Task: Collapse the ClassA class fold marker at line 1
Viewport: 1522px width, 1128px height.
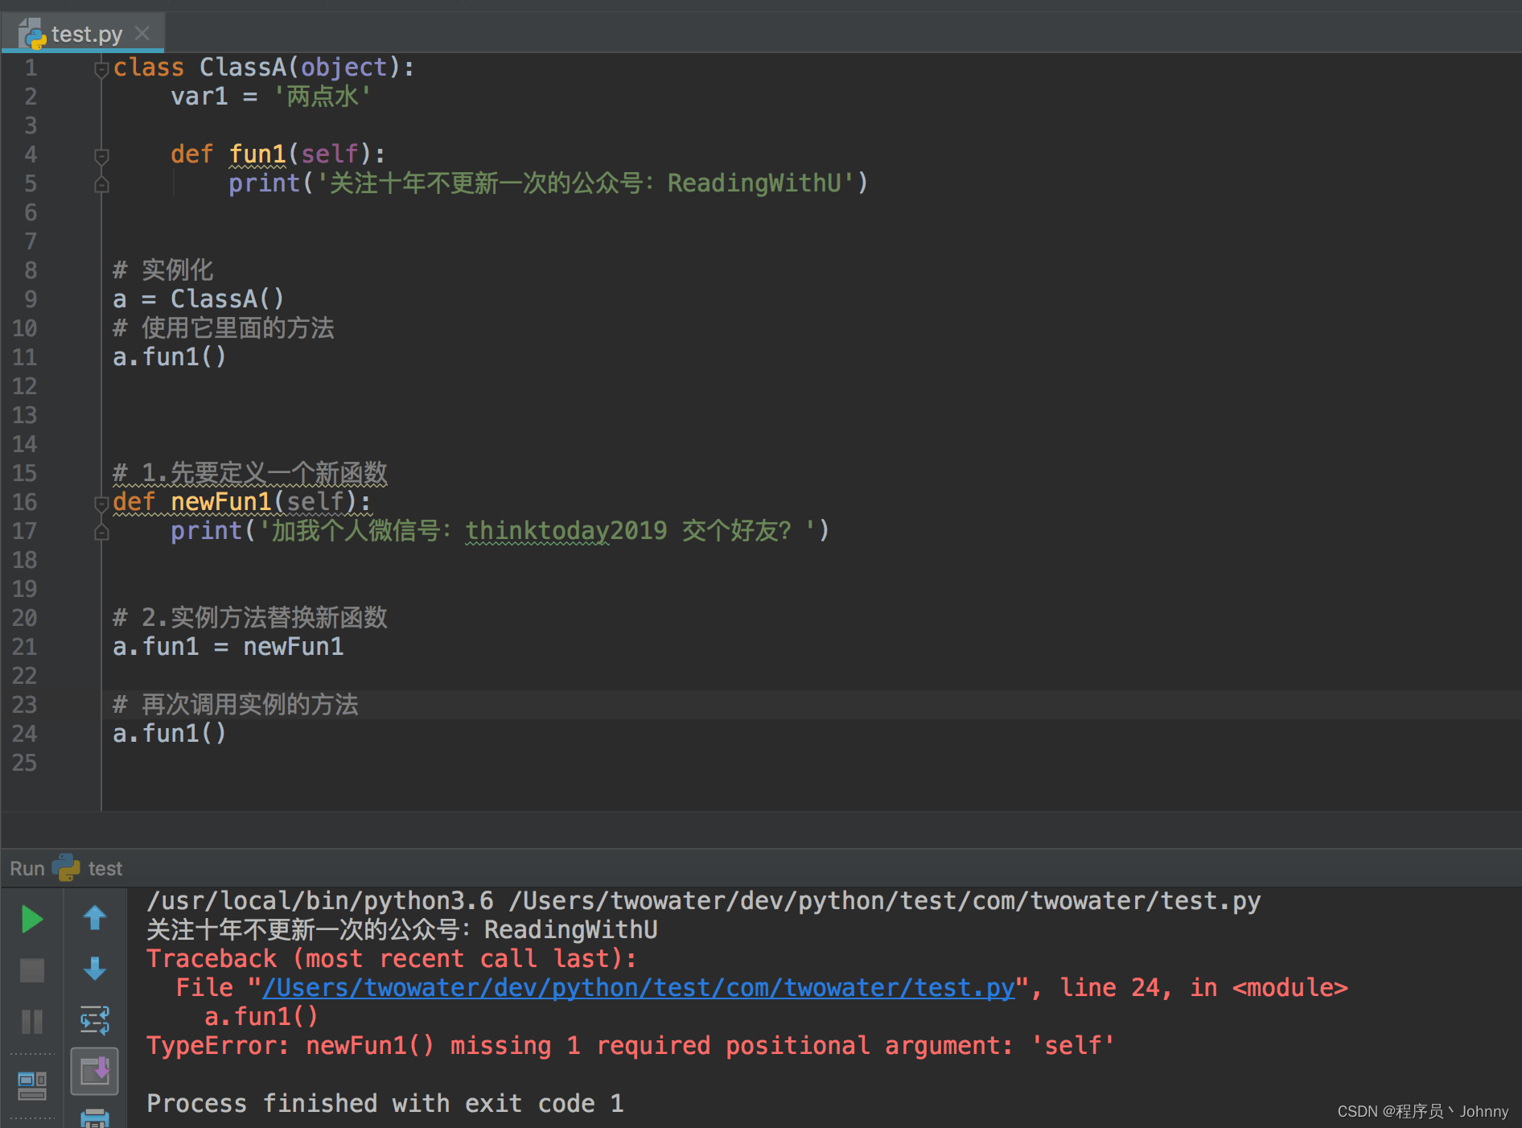Action: pos(101,70)
